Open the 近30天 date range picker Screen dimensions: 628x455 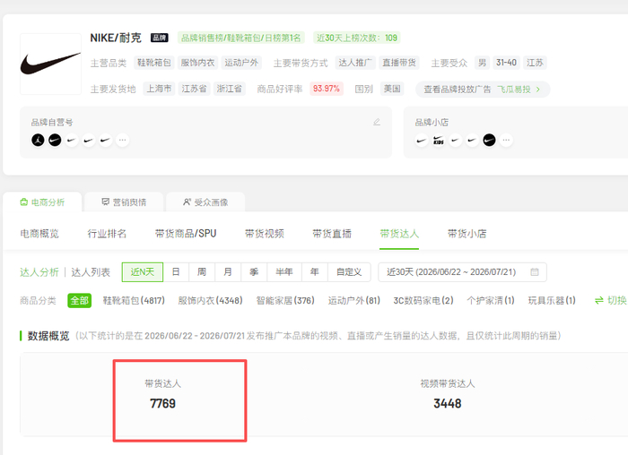[463, 272]
